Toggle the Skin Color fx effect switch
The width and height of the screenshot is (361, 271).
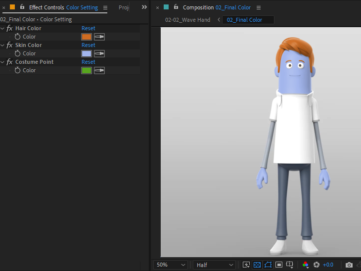click(x=9, y=45)
